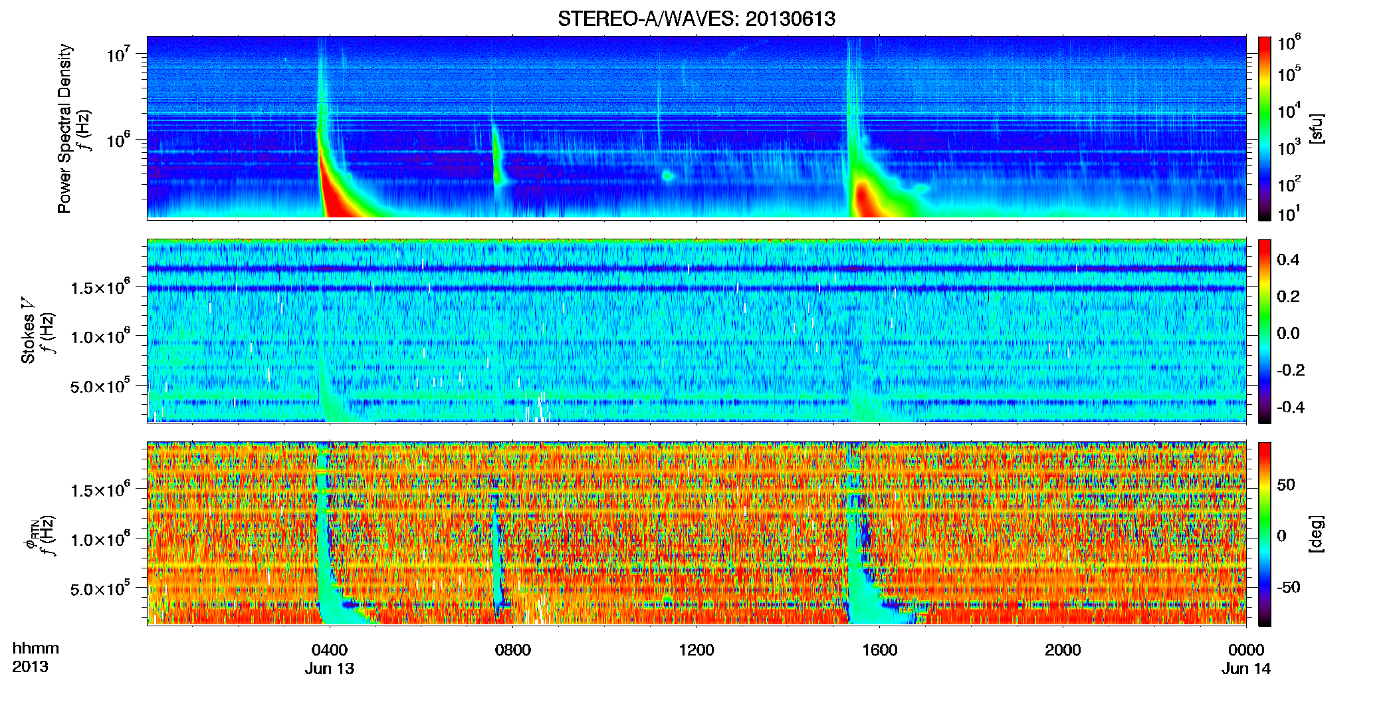
Task: Click the 0.0 tick on Stokes color bar
Action: click(1288, 333)
